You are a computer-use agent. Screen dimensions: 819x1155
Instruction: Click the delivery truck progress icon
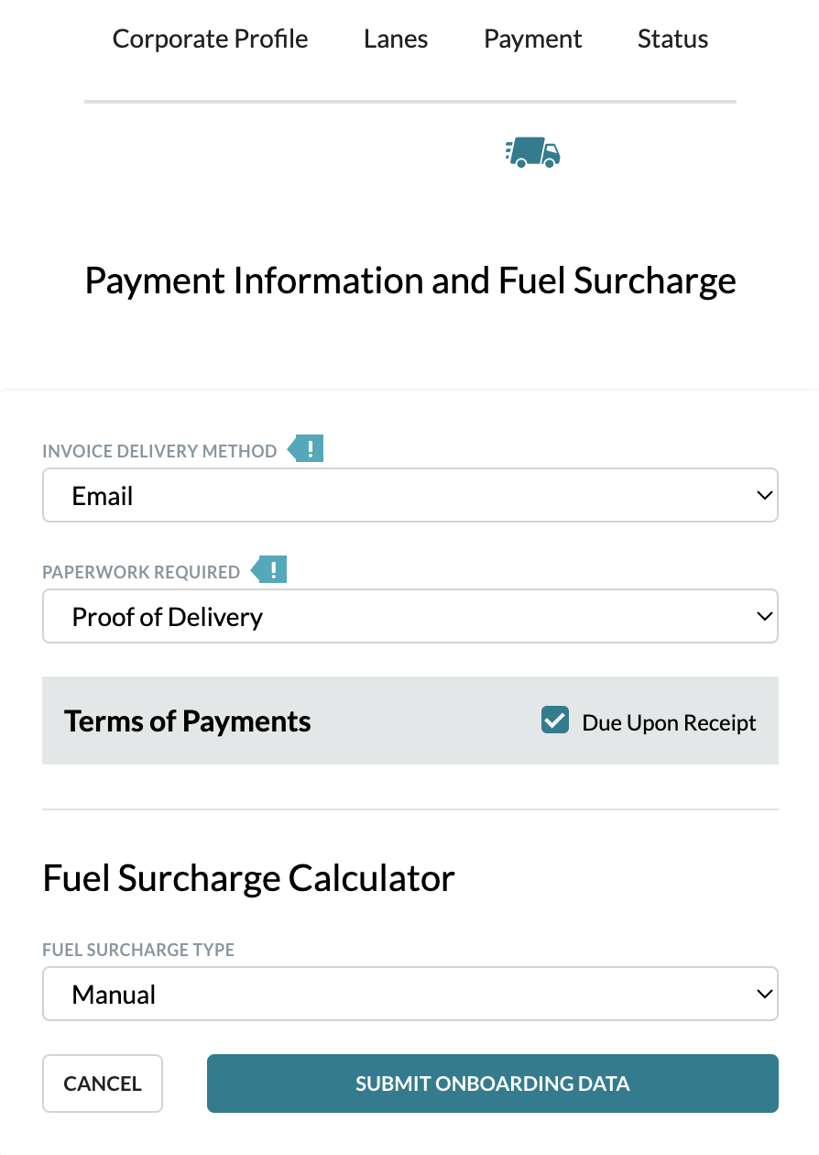click(x=532, y=152)
